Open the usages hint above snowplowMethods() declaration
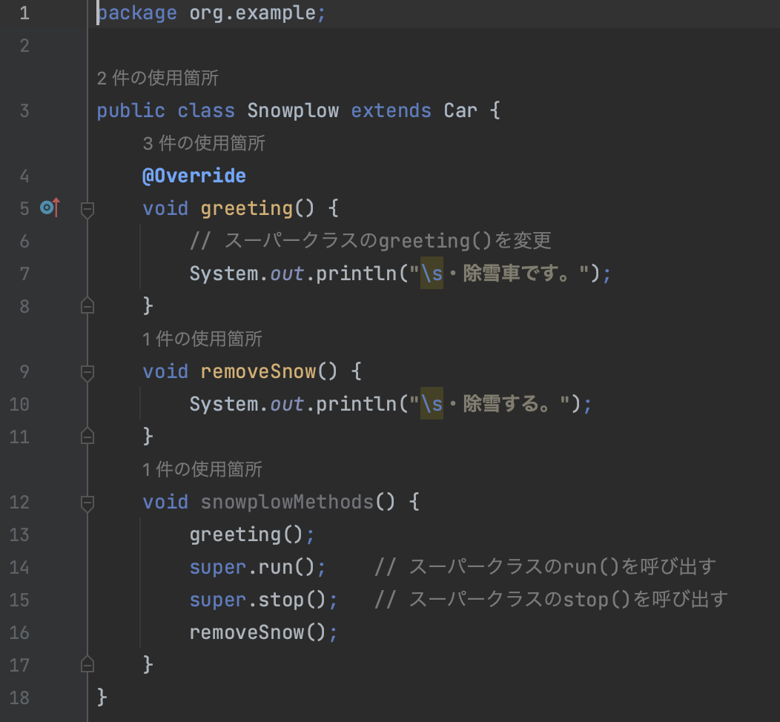This screenshot has width=780, height=722. [x=202, y=469]
